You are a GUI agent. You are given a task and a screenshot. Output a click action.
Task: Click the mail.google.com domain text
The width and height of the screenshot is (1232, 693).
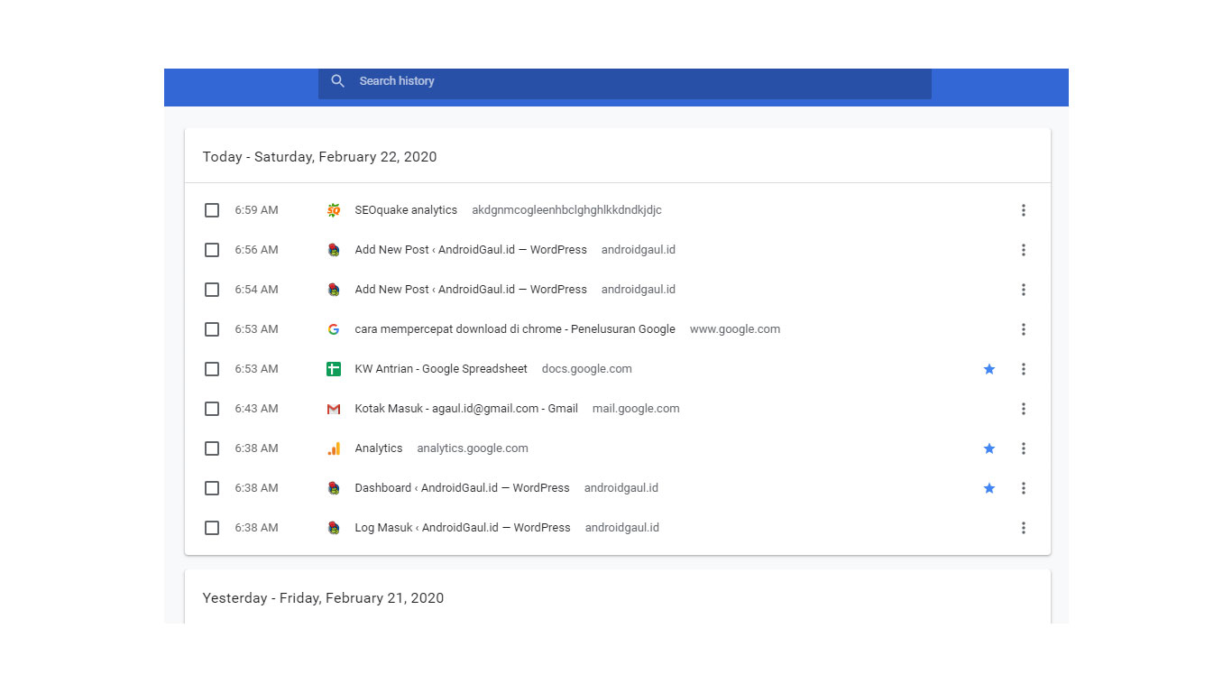pos(636,409)
